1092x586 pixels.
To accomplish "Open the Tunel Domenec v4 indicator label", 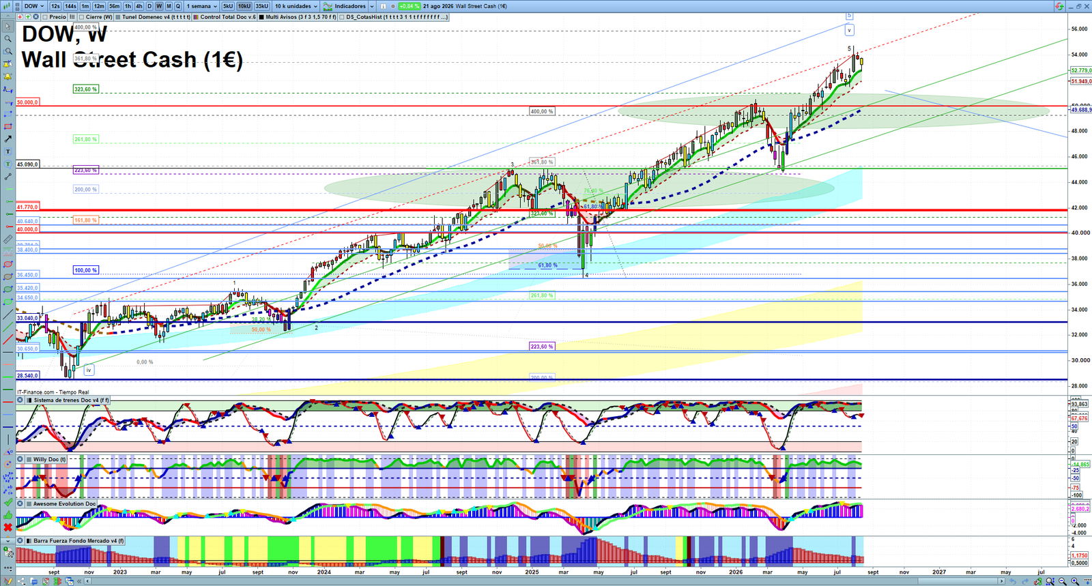I will [x=156, y=16].
